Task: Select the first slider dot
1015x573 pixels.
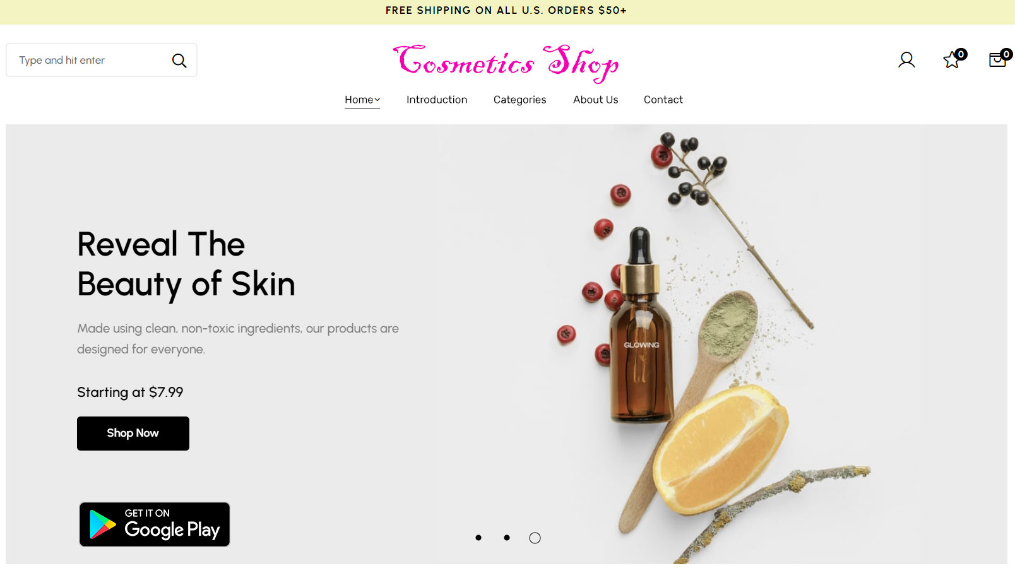Action: point(478,538)
